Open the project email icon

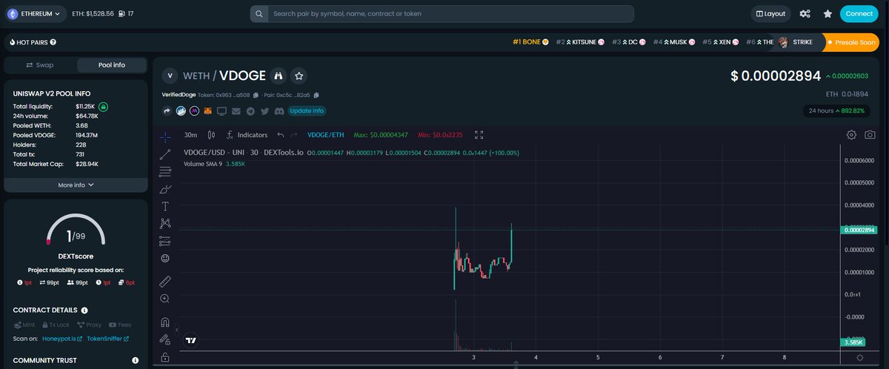(x=236, y=111)
